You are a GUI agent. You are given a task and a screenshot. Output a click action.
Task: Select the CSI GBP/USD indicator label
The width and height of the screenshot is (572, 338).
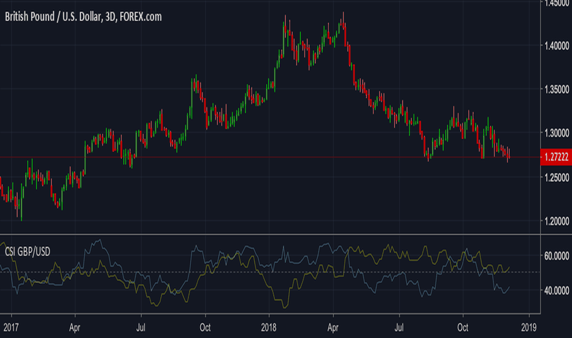tap(28, 252)
